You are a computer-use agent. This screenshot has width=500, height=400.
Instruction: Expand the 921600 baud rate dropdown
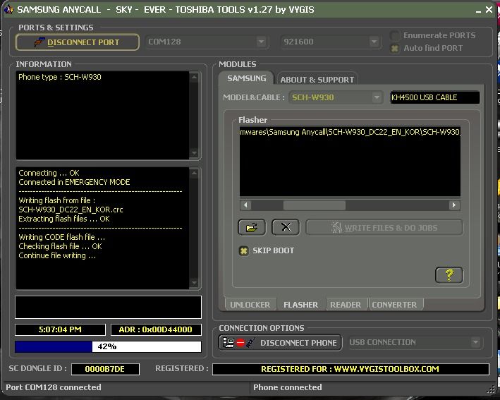pyautogui.click(x=374, y=42)
